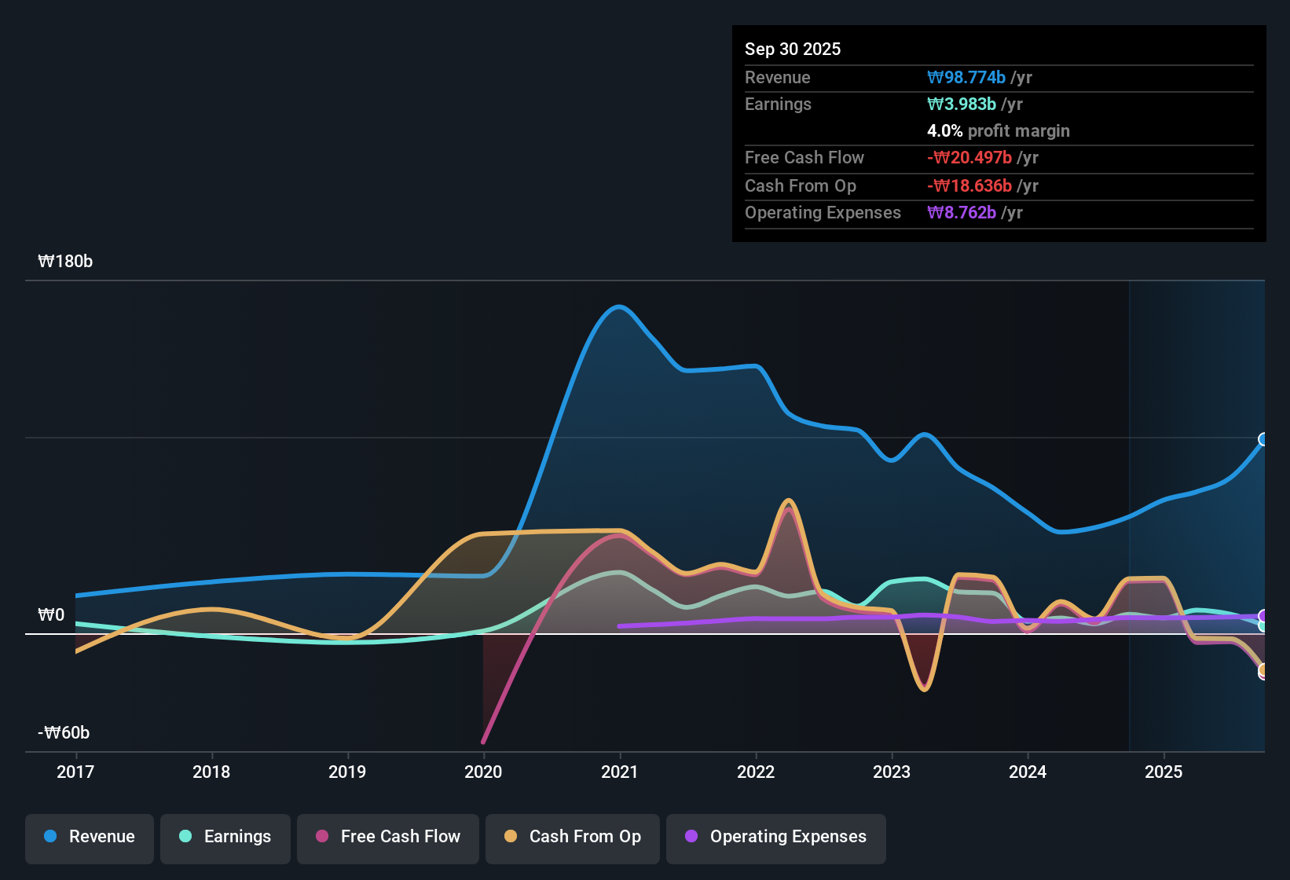Toggle the Revenue series visibility

click(89, 837)
